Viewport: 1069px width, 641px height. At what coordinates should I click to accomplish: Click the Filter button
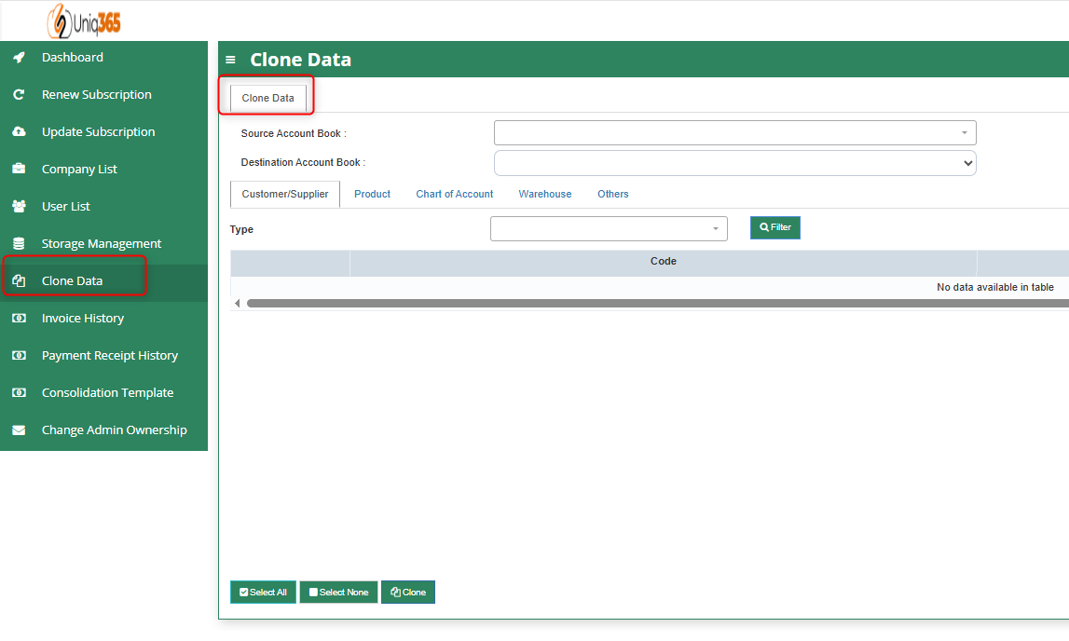(774, 227)
